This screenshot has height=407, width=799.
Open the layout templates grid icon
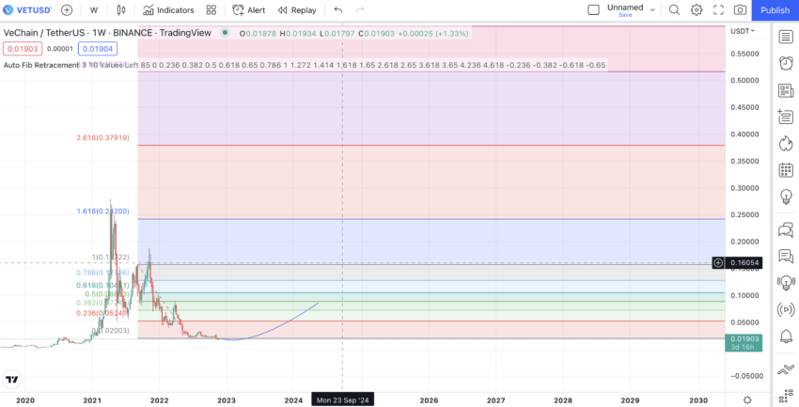click(x=211, y=10)
